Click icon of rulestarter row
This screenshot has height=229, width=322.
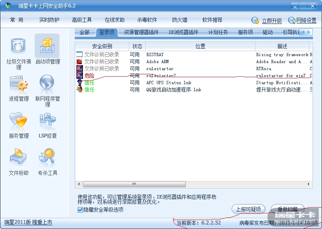pyautogui.click(x=79, y=68)
